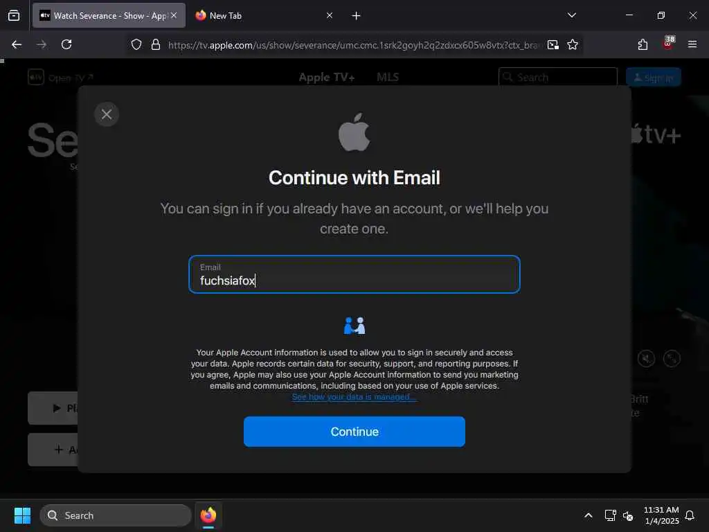Open the Windows Start menu
This screenshot has height=532, width=709.
(22, 515)
